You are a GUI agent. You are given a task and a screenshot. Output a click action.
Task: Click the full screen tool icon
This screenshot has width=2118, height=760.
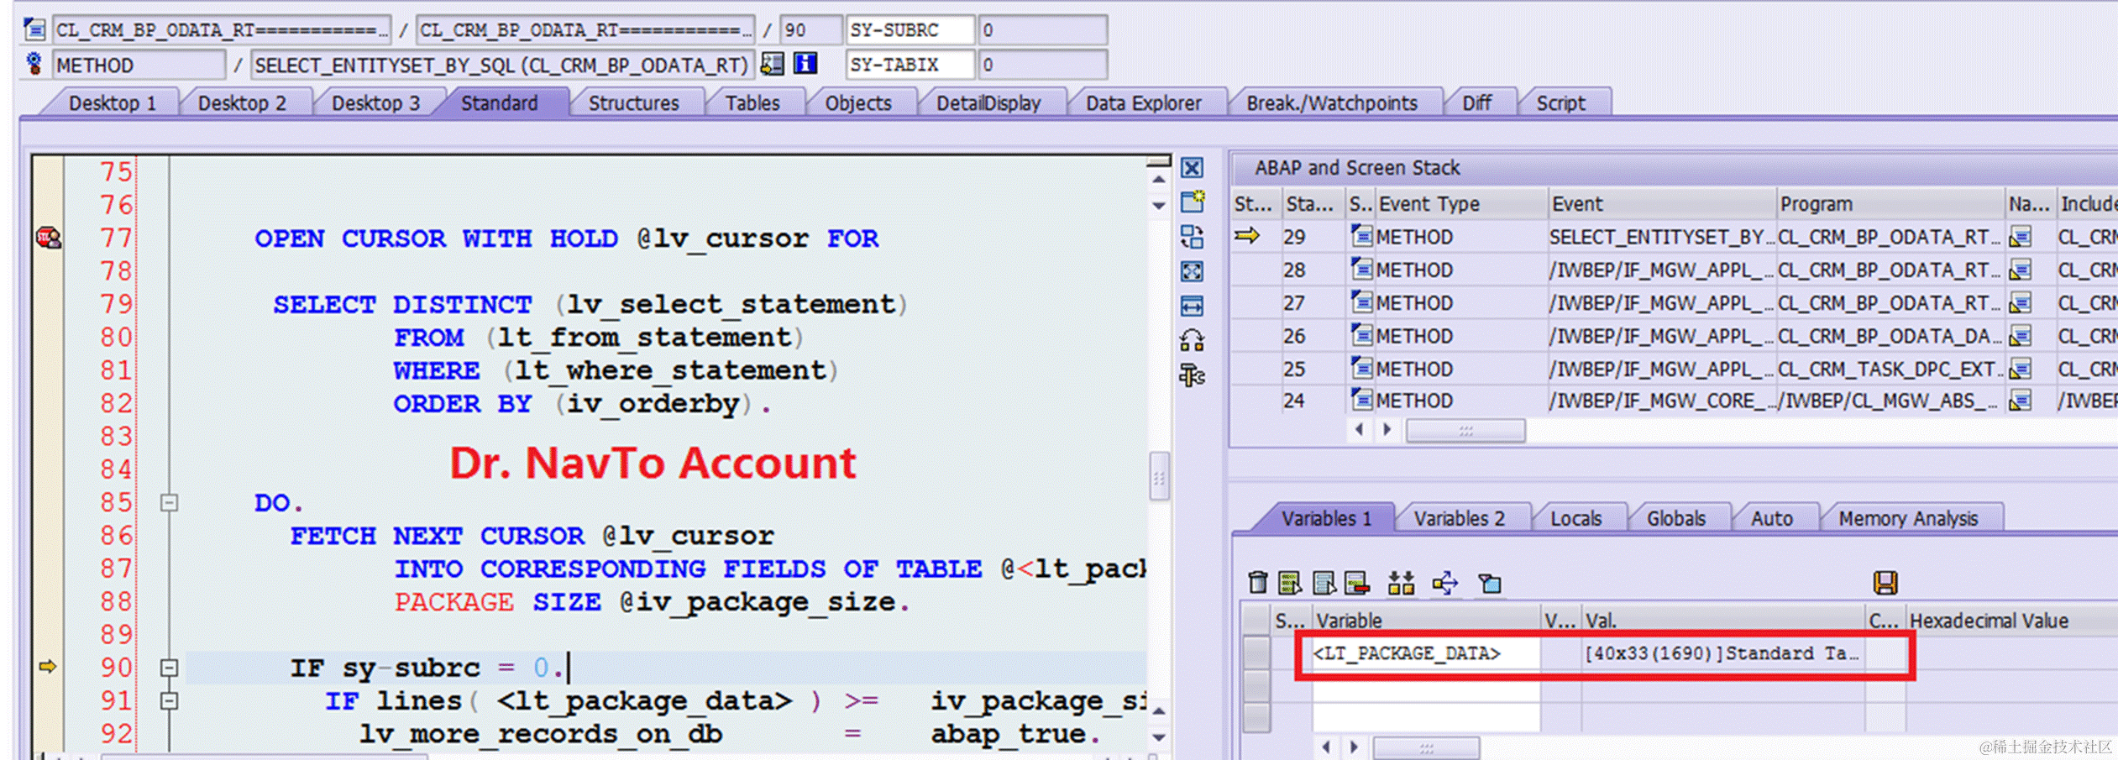1192,271
